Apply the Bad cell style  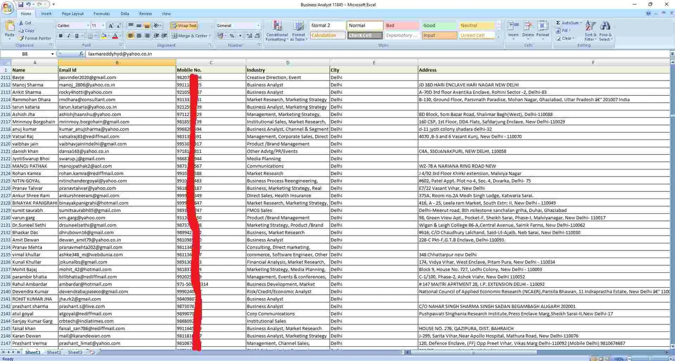click(401, 26)
